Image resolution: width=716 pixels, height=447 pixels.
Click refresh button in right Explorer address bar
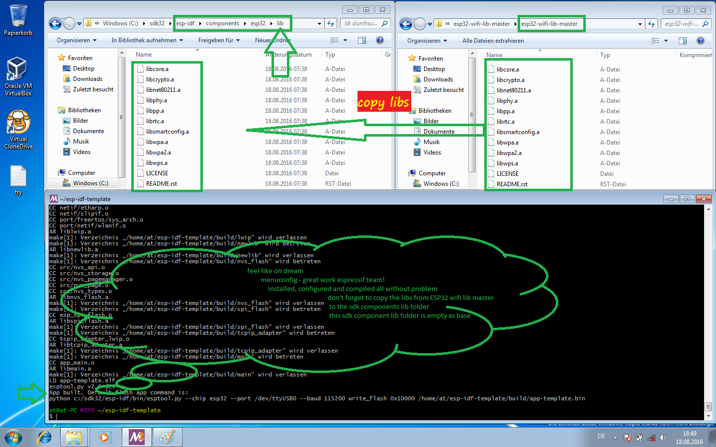click(x=651, y=24)
